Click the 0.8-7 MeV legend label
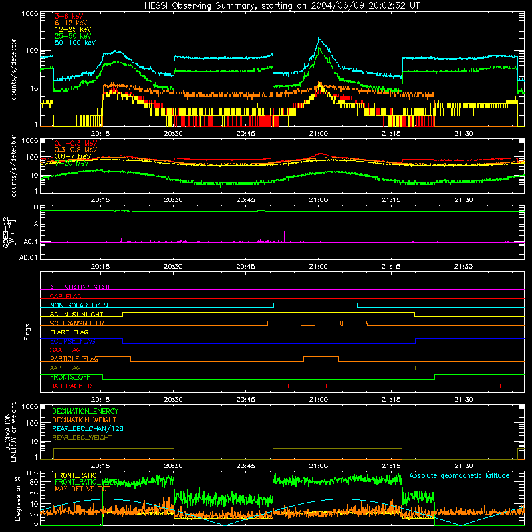Image resolution: width=532 pixels, height=532 pixels. coord(73,156)
